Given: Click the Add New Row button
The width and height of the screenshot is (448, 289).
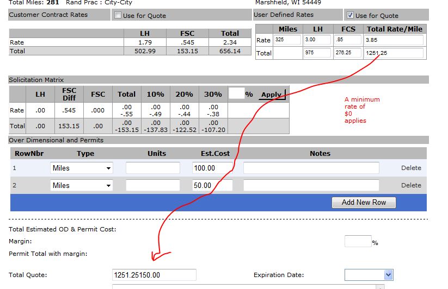Looking at the screenshot, I should (364, 202).
